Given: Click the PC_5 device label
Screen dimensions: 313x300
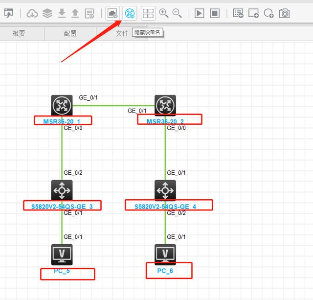Looking at the screenshot, I should point(62,271).
